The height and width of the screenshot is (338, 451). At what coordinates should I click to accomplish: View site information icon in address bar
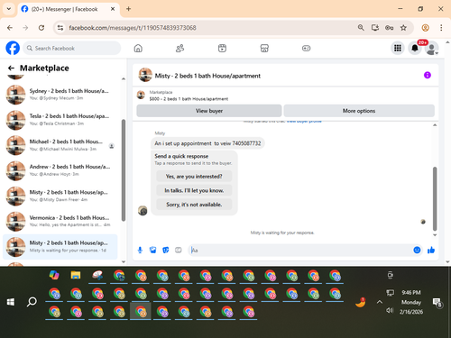coord(60,28)
